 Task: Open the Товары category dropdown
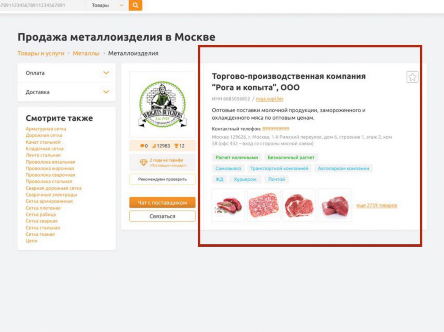tap(107, 5)
